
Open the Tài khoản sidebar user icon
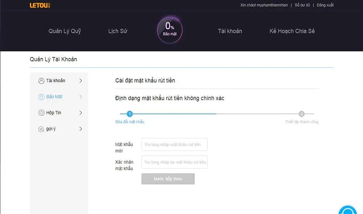[41, 81]
